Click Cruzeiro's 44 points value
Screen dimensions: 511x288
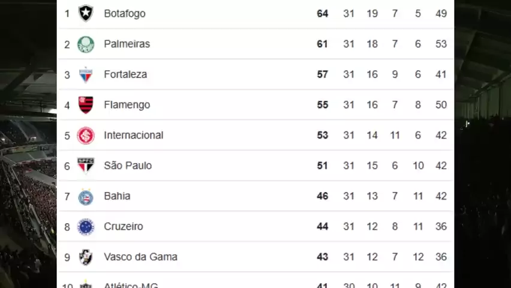323,227
